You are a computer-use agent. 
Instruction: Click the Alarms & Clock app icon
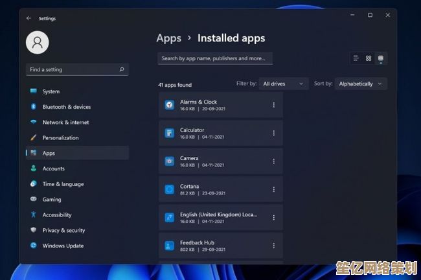point(170,105)
